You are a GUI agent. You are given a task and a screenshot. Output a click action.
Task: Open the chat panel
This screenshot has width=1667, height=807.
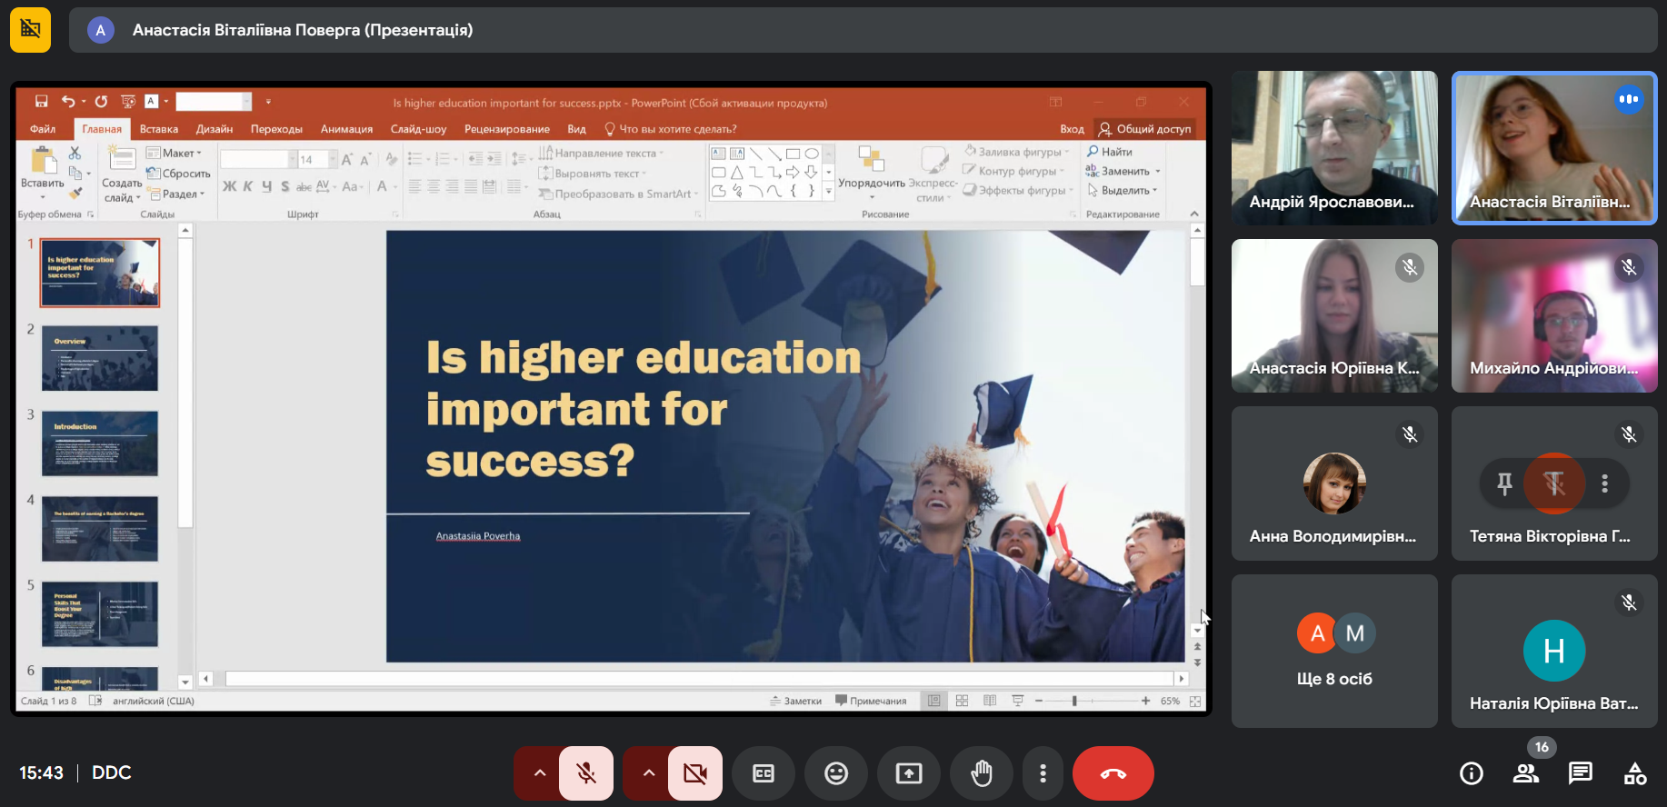(x=1581, y=773)
